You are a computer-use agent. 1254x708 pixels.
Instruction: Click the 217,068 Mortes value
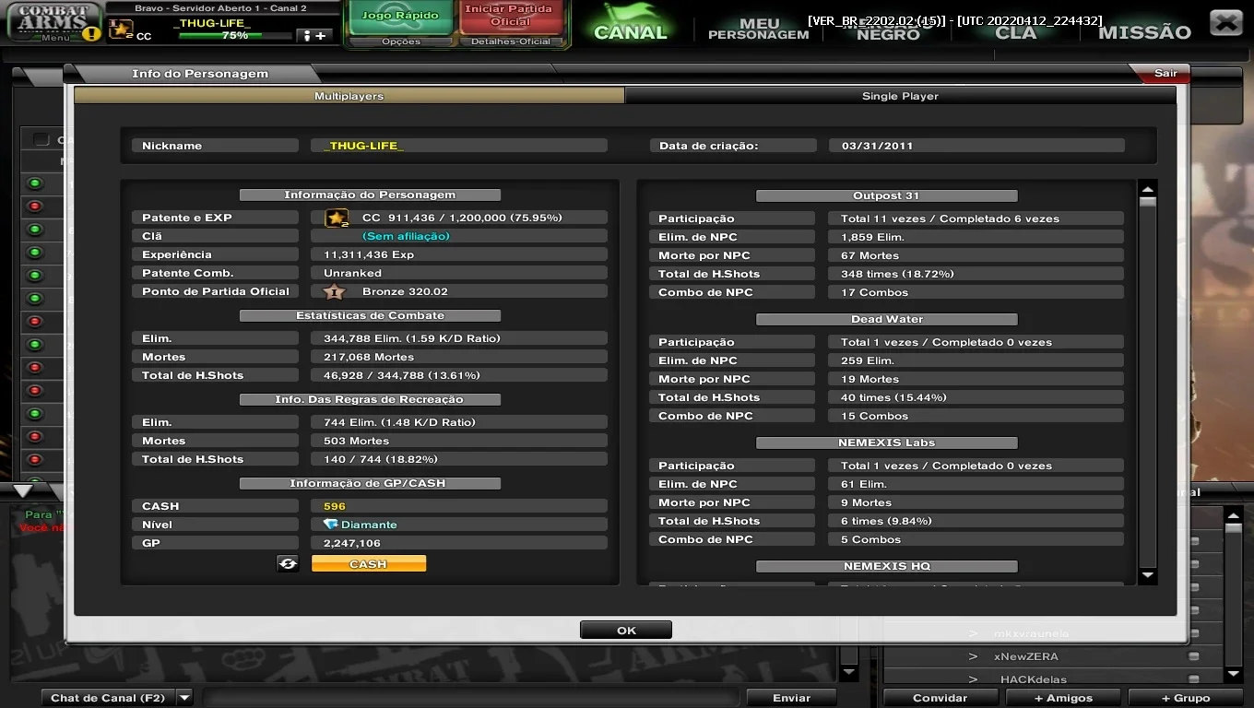click(369, 357)
